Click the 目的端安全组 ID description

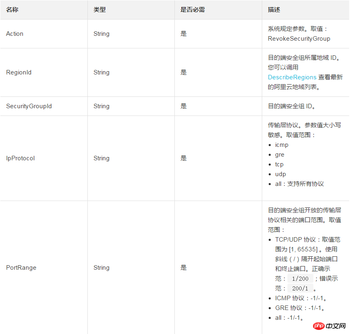click(x=291, y=106)
